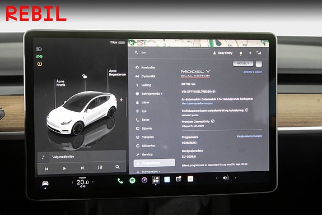322x215 pixels.
Task: Lower volume with left chevron
Action: point(217,178)
